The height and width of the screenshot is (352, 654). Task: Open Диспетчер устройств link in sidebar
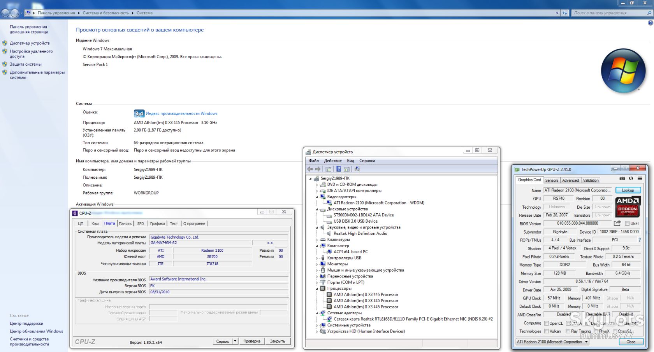(30, 43)
